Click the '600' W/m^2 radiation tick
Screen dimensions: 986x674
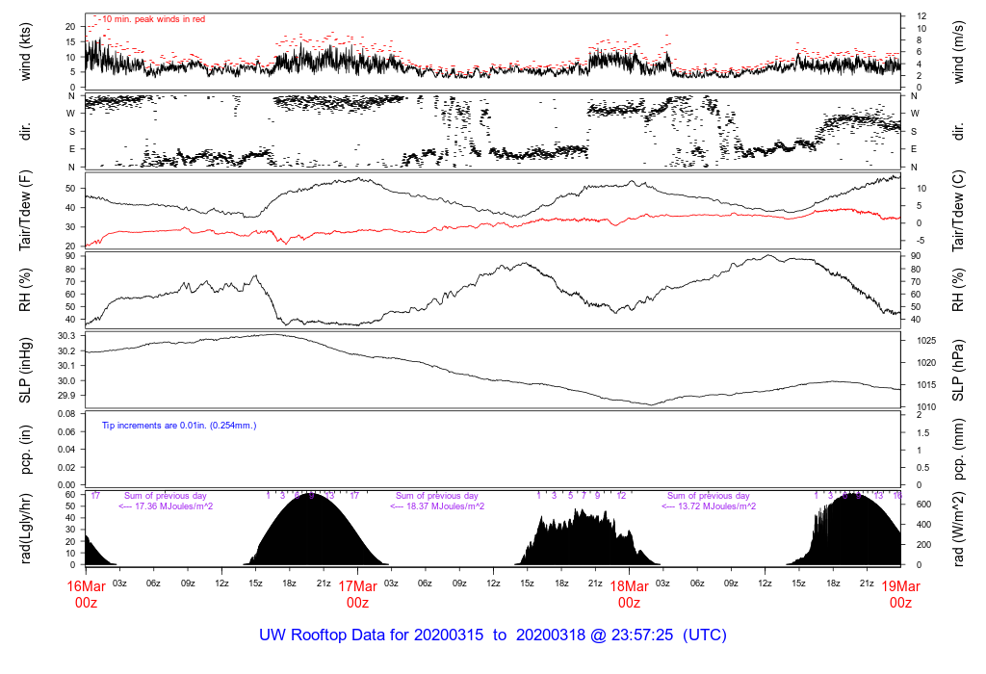pyautogui.click(x=923, y=505)
